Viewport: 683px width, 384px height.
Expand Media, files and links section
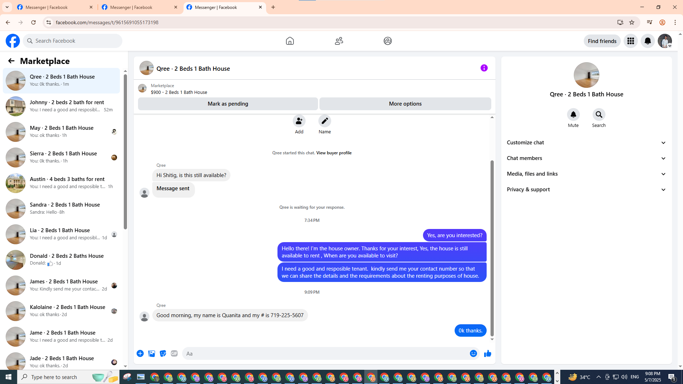pyautogui.click(x=586, y=174)
